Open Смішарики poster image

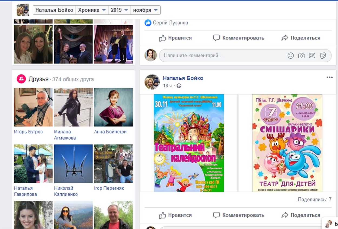pos(287,143)
